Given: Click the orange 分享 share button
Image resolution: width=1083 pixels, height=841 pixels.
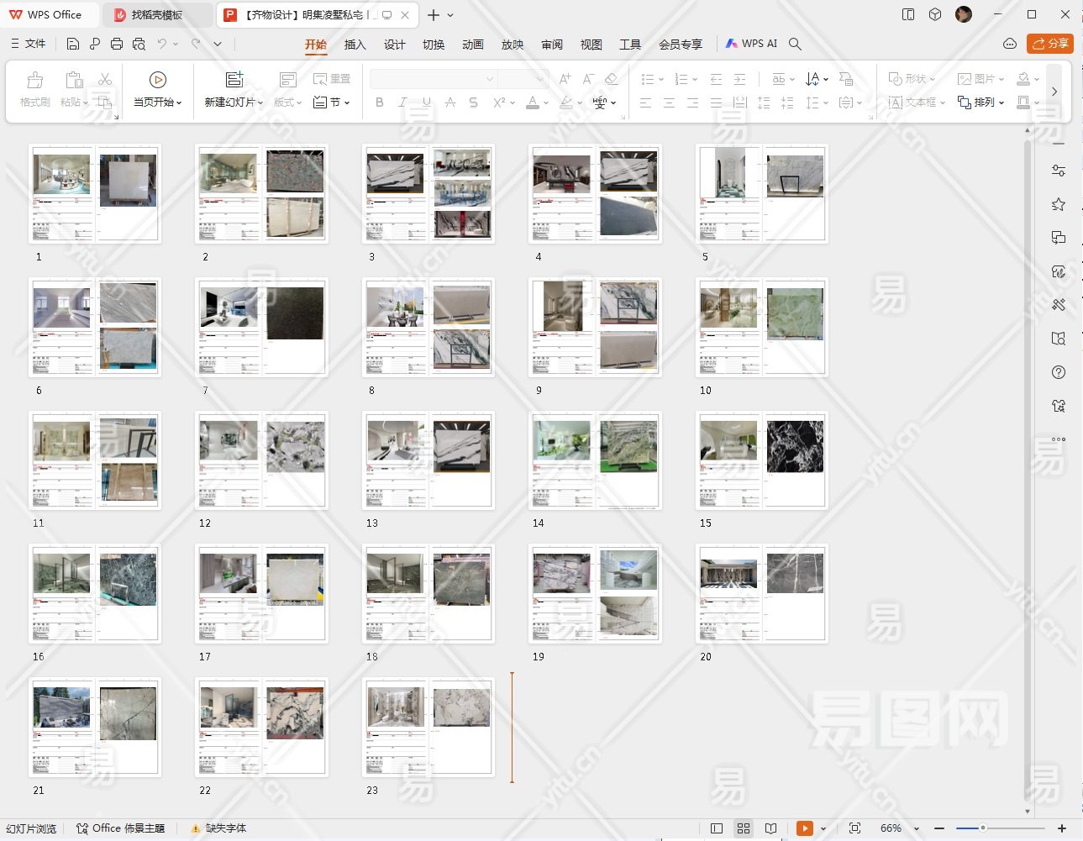Looking at the screenshot, I should point(1049,44).
